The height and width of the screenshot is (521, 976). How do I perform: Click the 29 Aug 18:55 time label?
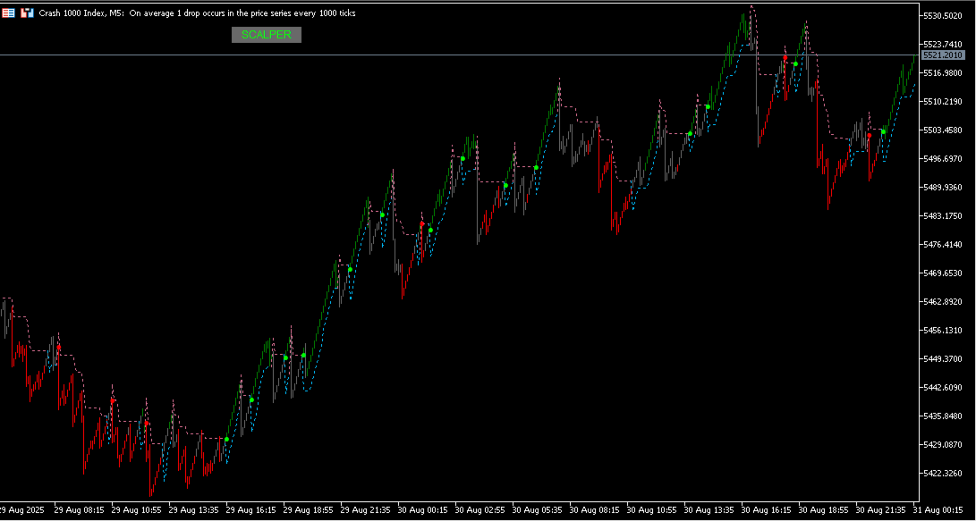[308, 509]
